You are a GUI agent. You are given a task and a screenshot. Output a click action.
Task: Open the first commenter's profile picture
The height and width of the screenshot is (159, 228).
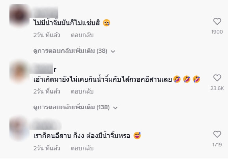19,15
